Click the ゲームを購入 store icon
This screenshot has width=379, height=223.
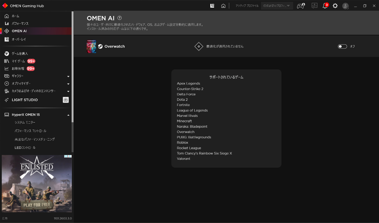(7, 53)
